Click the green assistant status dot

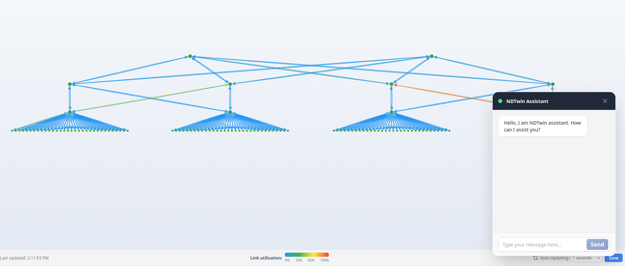500,101
